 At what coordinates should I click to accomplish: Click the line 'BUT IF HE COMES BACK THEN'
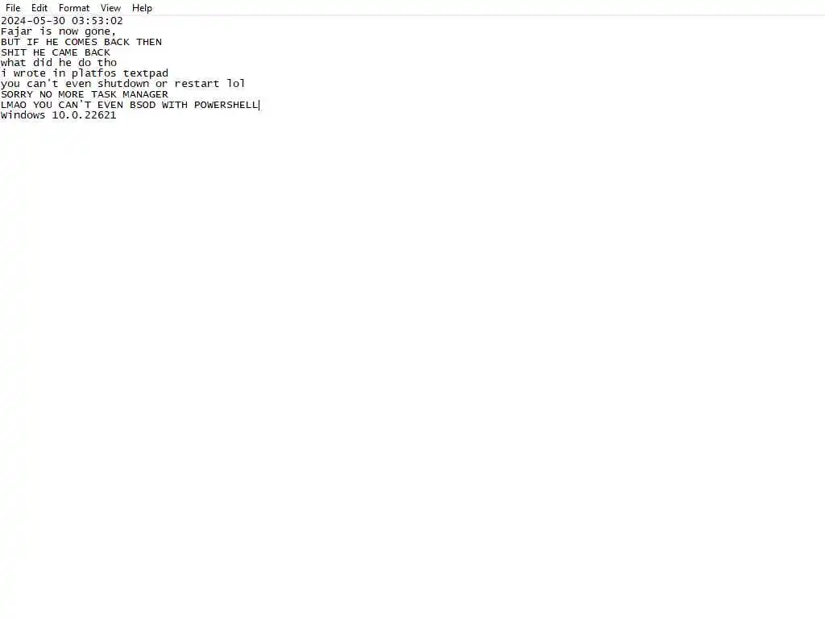click(81, 42)
